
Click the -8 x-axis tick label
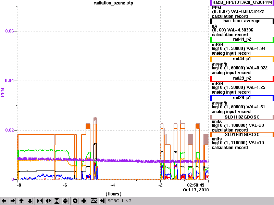(19, 185)
